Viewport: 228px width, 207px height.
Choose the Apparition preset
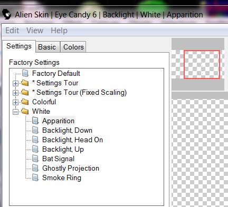(x=58, y=121)
